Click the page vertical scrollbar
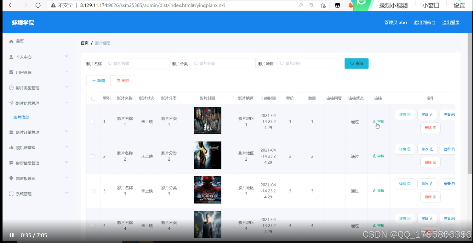Viewport: 473px width, 243px height. click(470, 104)
